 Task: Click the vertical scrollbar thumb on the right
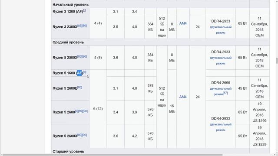[277, 61]
